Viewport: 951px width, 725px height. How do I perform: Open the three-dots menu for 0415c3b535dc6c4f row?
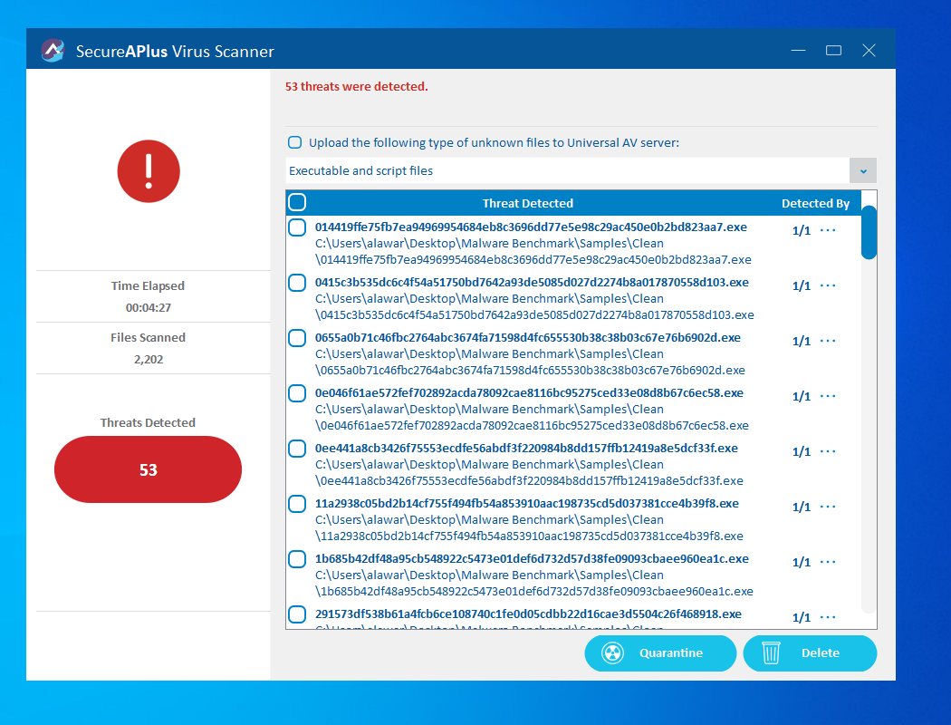pos(828,285)
